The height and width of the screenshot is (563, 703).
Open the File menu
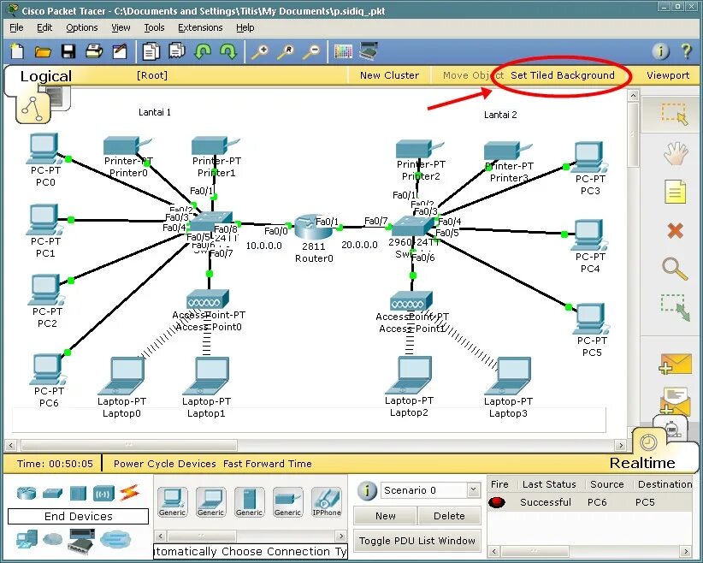(x=16, y=27)
